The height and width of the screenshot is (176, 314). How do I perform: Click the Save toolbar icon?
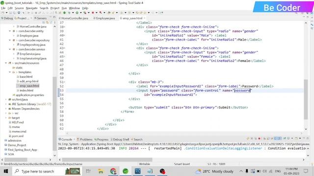coord(10,13)
